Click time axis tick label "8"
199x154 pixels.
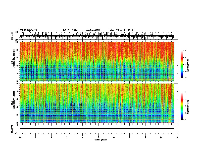pyautogui.click(x=145, y=137)
